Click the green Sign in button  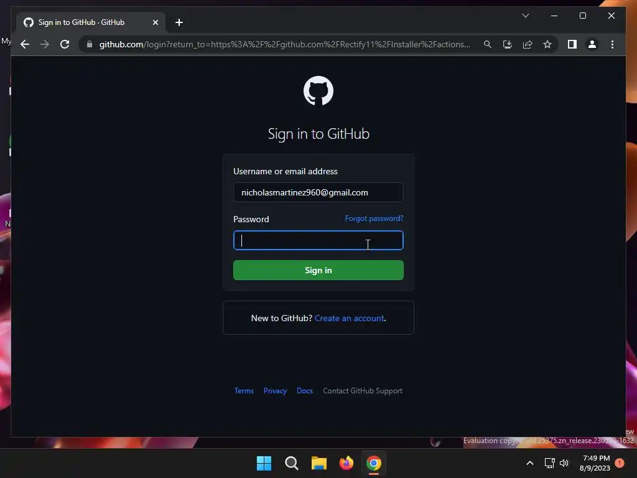pos(318,270)
